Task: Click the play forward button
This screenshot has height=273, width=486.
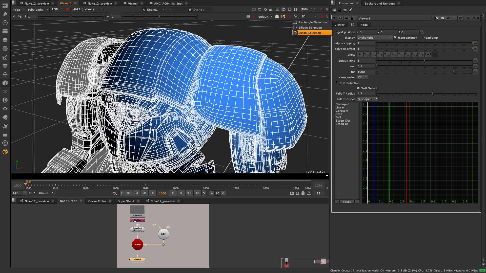Action: 173,193
